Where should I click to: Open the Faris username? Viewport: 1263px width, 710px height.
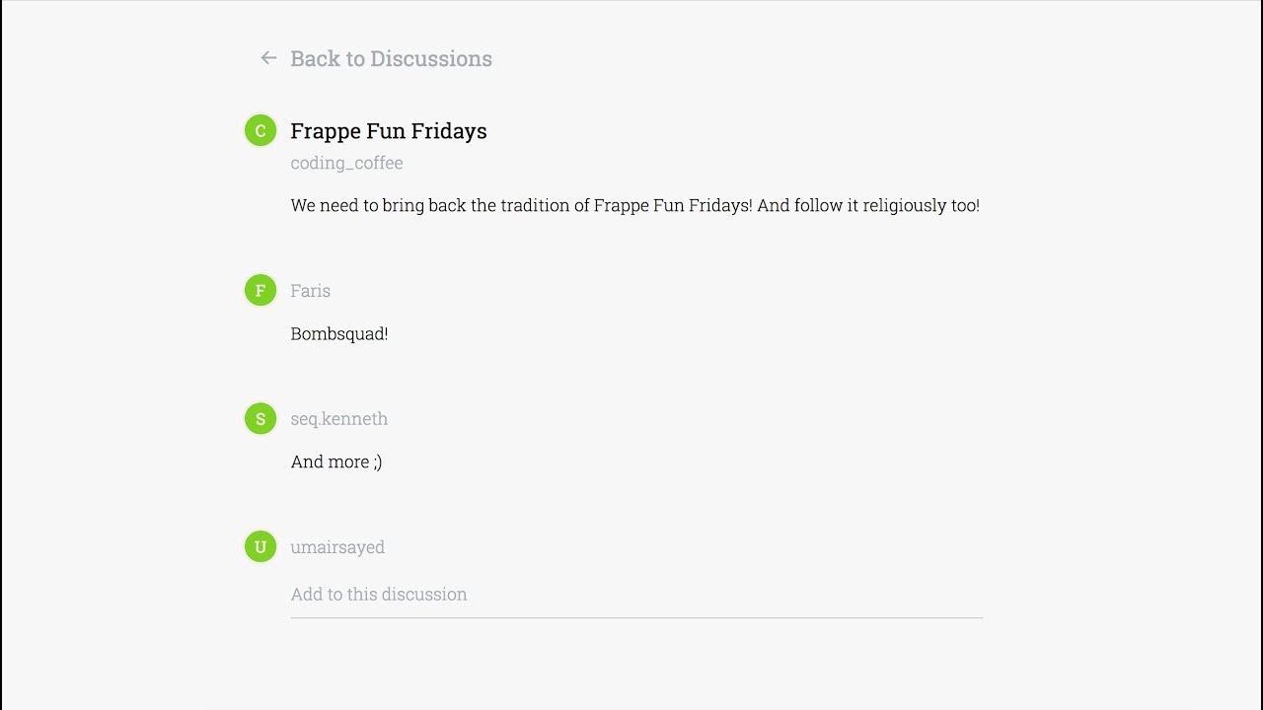pyautogui.click(x=310, y=291)
